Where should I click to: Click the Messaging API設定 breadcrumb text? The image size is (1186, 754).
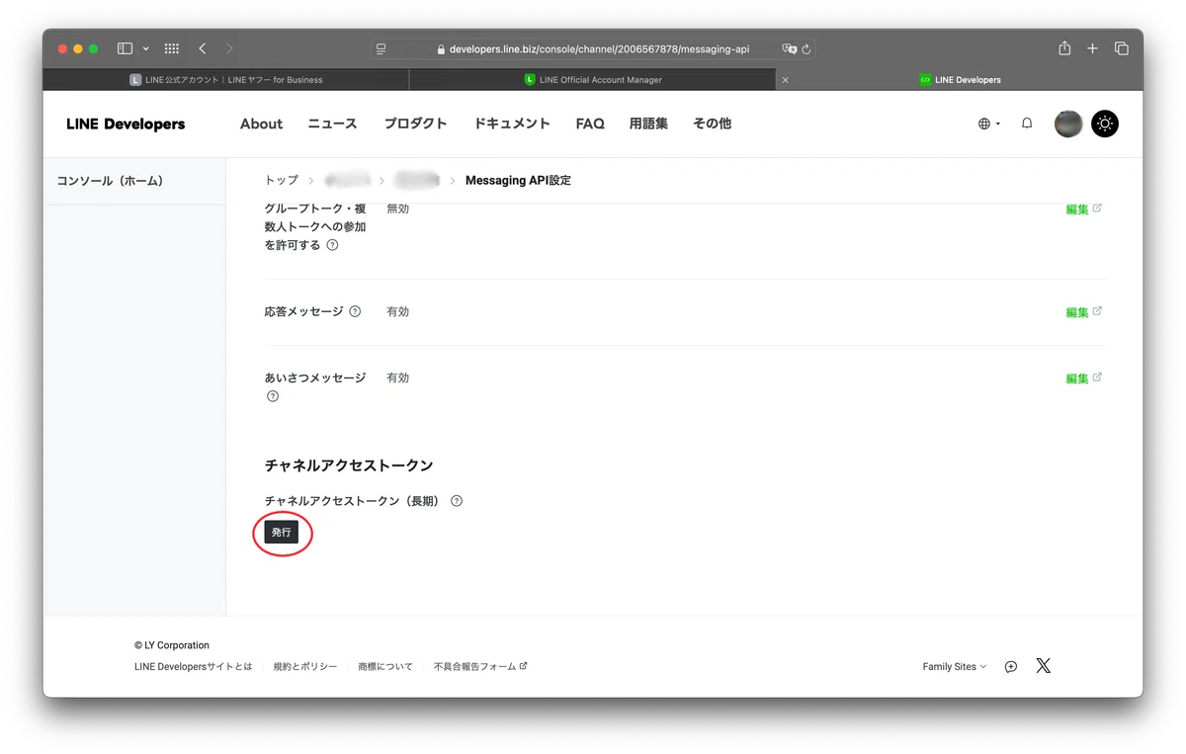tap(518, 180)
